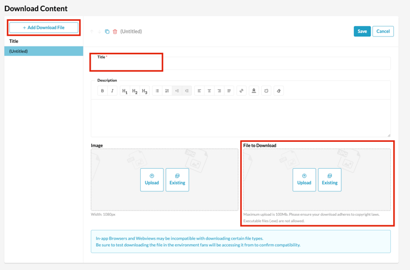The image size is (410, 270).
Task: Toggle italic formatting in Description toolbar
Action: [x=112, y=91]
